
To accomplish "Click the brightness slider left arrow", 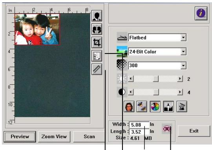I will tap(131, 79).
